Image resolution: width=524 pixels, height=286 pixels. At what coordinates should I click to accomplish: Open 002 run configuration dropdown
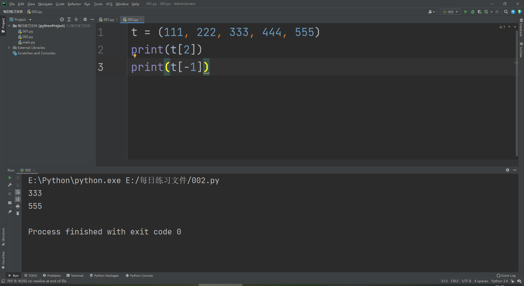pyautogui.click(x=450, y=12)
